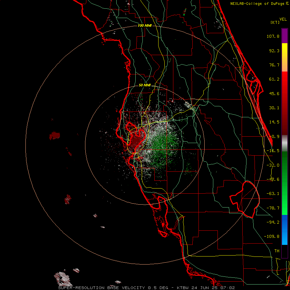Click the VEL legend title

[283, 19]
